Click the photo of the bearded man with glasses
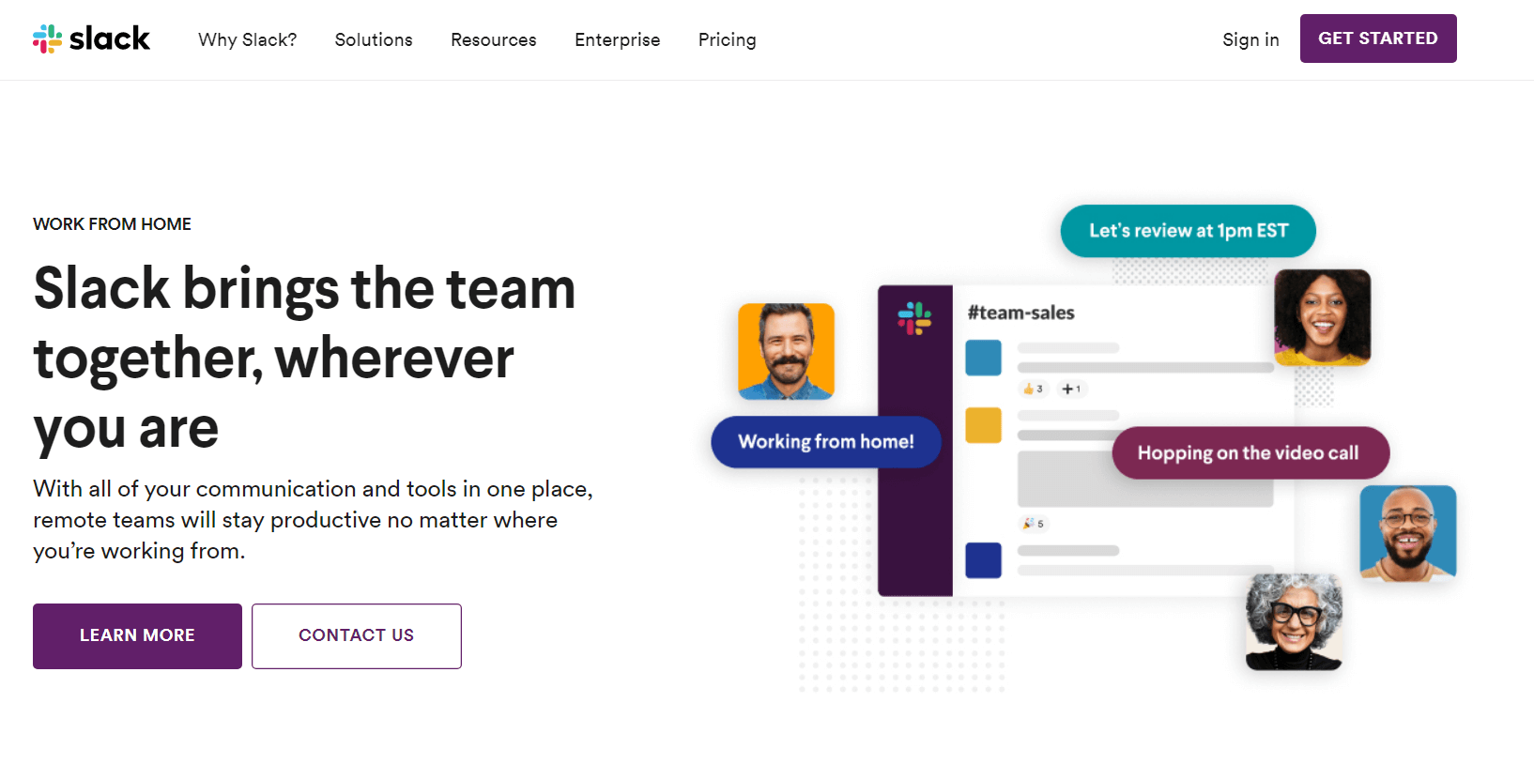 [x=1408, y=533]
